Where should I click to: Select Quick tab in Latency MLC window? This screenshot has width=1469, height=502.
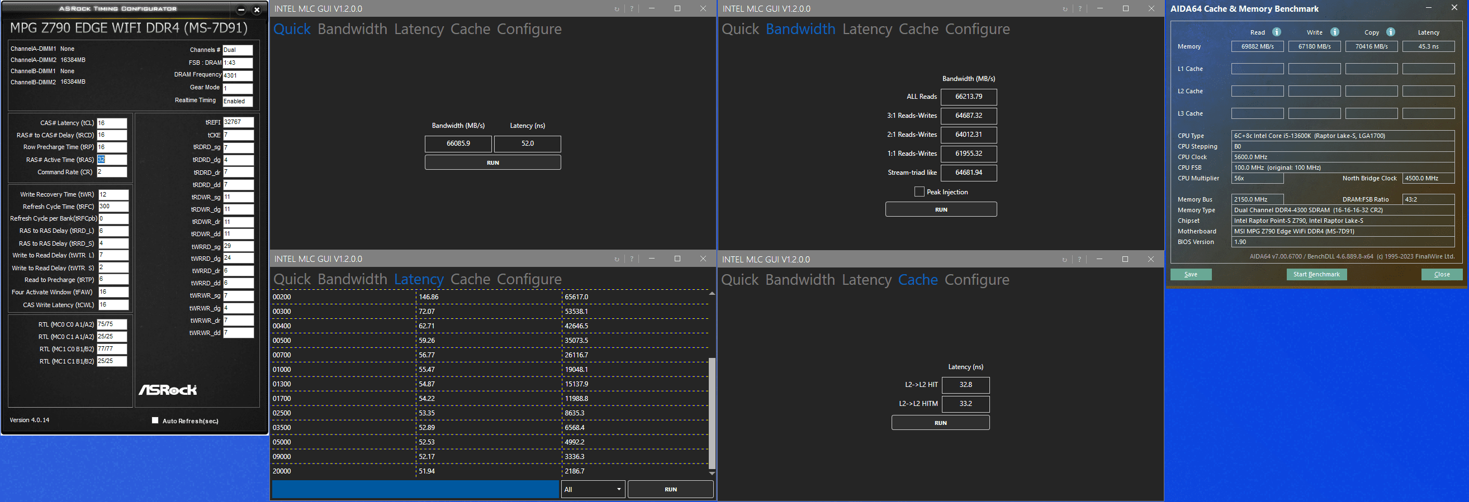point(292,279)
